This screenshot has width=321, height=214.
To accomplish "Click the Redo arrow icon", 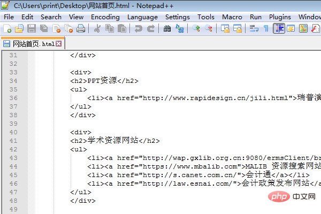I will pyautogui.click(x=151, y=28).
